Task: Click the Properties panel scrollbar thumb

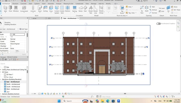Action: point(27,35)
